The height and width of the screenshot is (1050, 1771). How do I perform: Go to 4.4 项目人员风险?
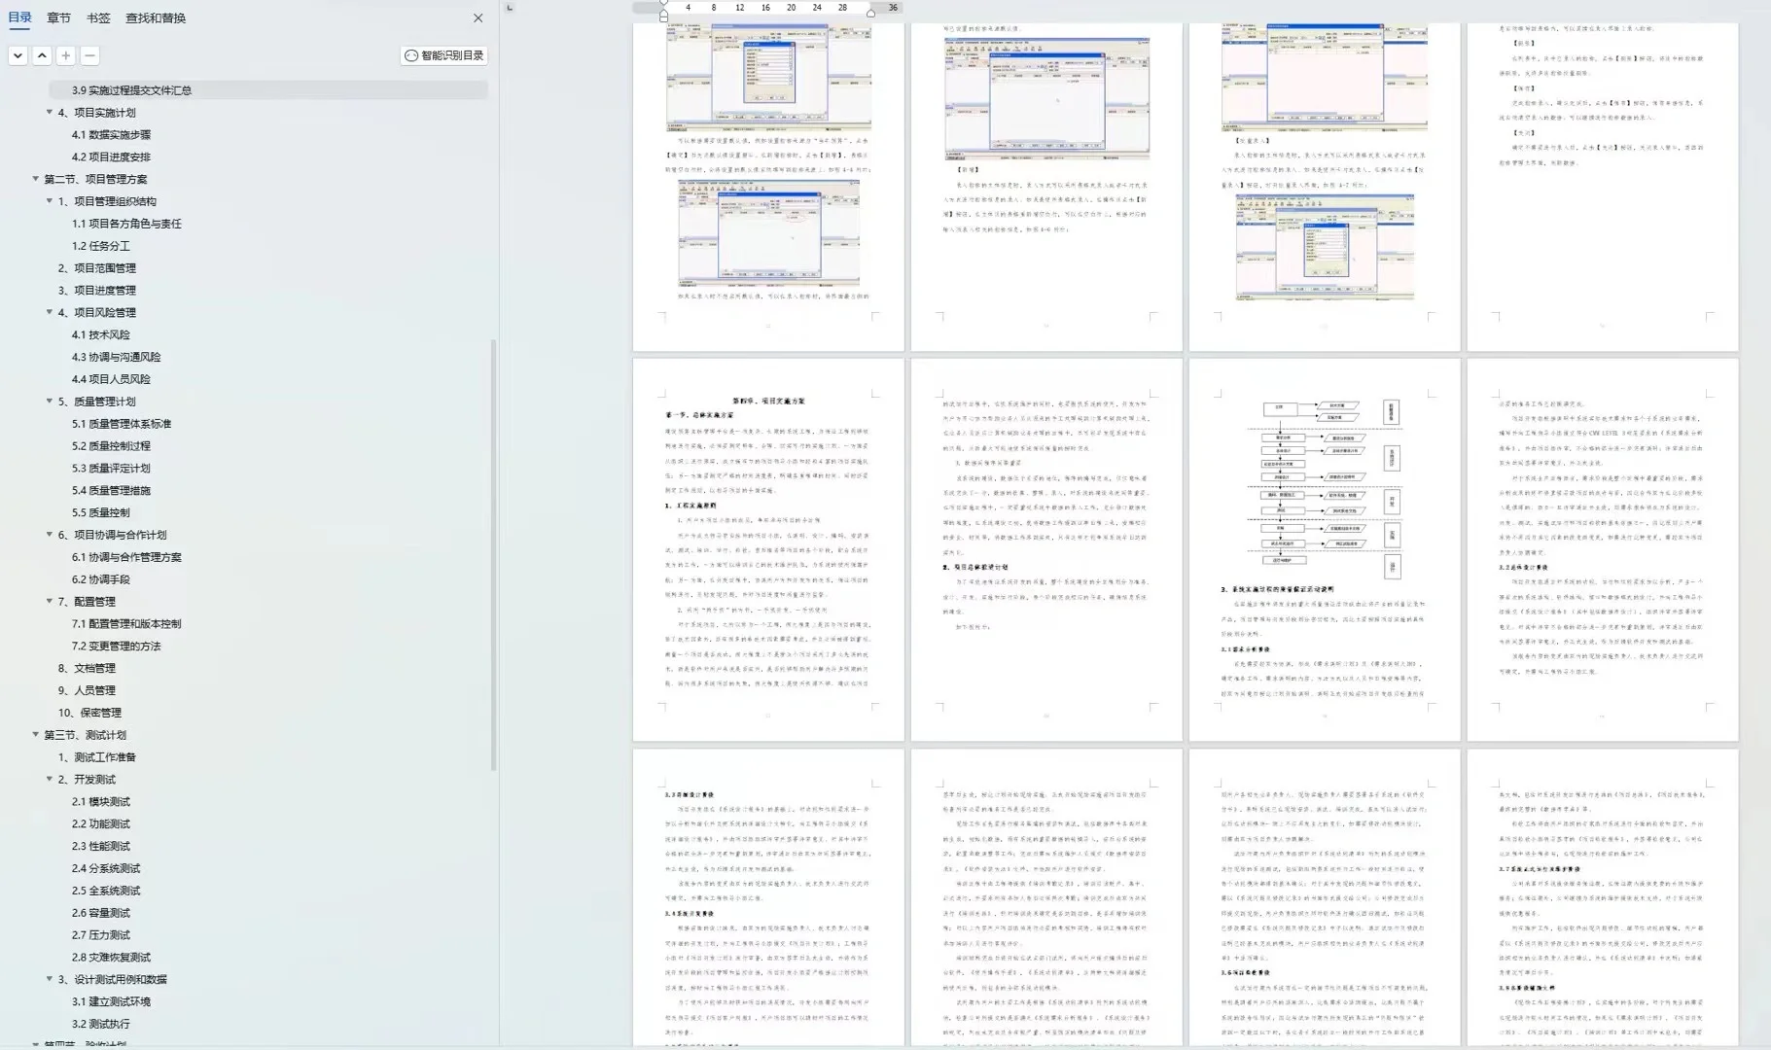(x=111, y=379)
